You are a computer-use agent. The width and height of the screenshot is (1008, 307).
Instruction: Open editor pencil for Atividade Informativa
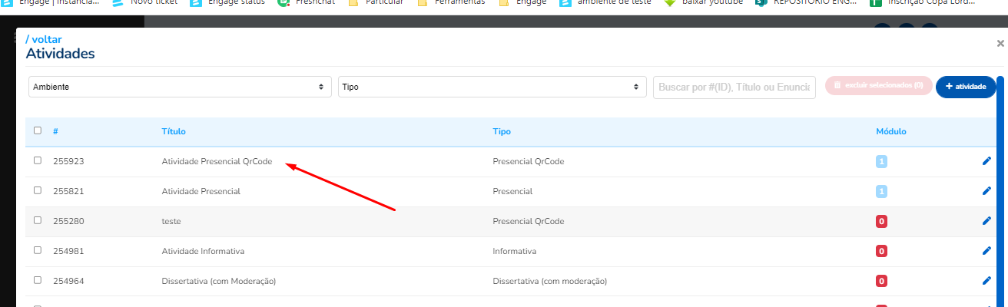point(986,250)
